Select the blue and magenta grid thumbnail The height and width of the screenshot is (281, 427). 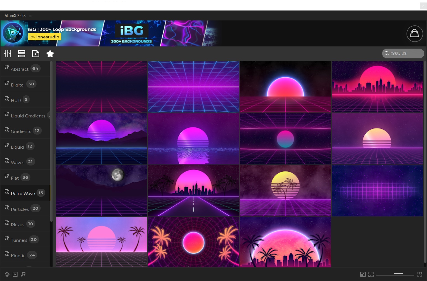(194, 87)
